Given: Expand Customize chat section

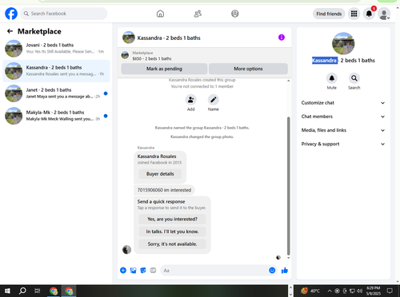Looking at the screenshot, I should click(x=343, y=103).
